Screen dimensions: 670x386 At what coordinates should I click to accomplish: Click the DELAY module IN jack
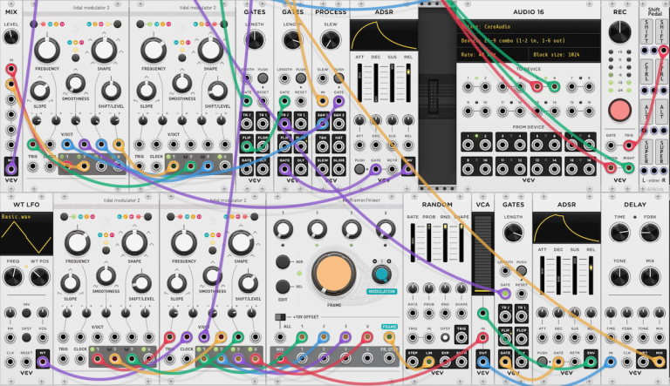(611, 362)
